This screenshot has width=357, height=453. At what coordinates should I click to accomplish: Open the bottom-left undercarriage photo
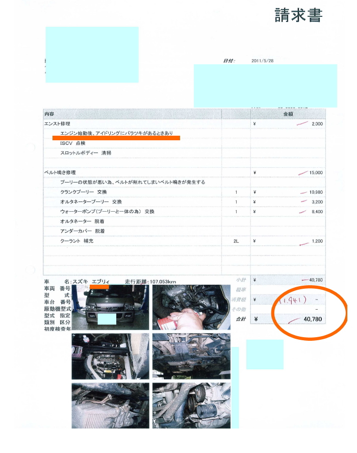tap(110, 405)
